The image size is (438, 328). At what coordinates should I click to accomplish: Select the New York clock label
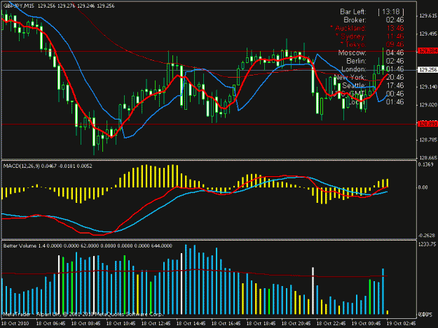tap(350, 77)
